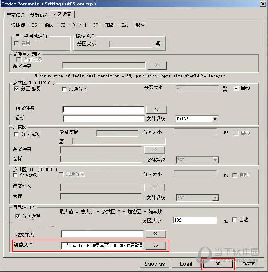Screen dimensions: 268x272
Task: Browse source folder for 文件写入扇区
Action: [x=157, y=65]
